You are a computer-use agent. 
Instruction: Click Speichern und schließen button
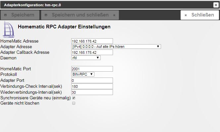(x=80, y=15)
